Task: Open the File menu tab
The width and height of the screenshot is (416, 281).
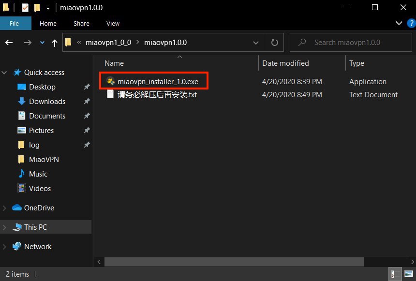Action: [15, 23]
